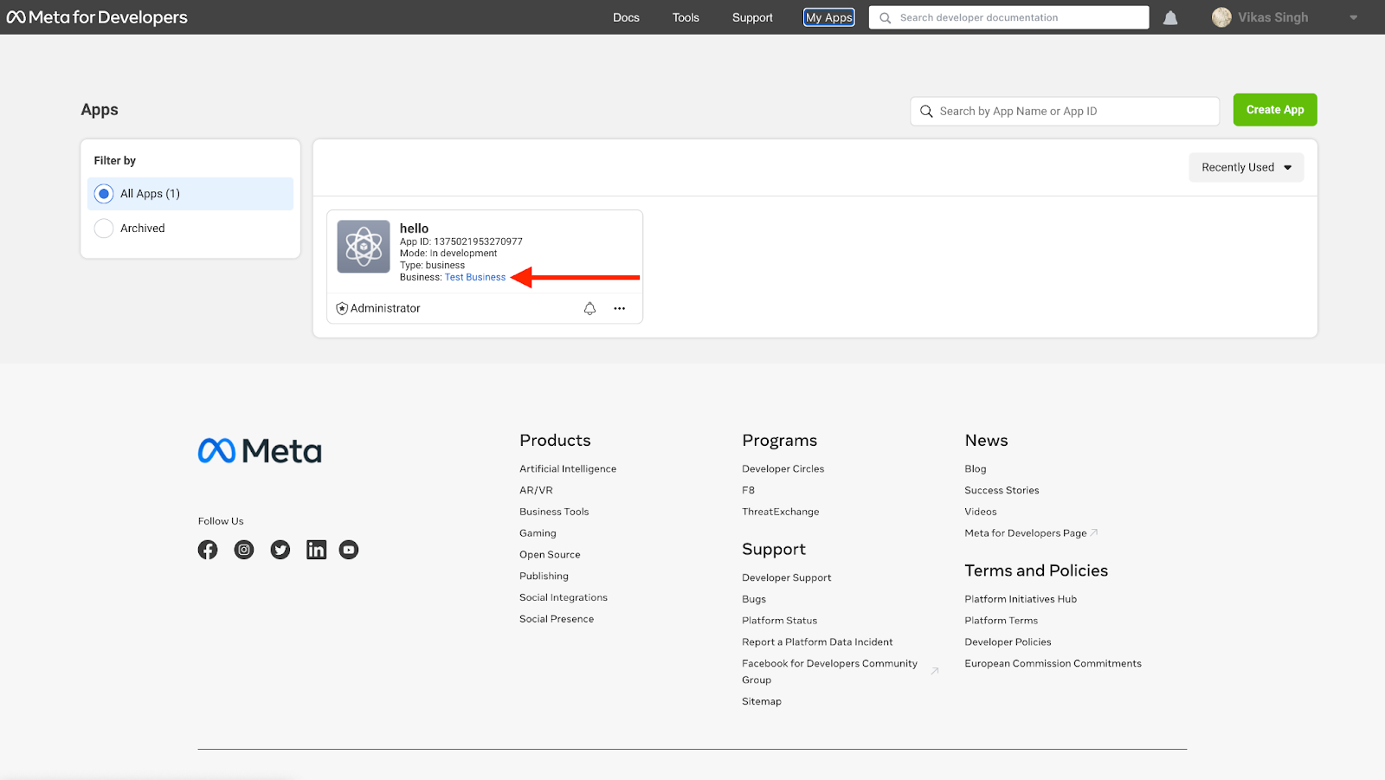Open the Facebook icon under Follow Us
Screen dimensions: 1385x780
tap(208, 550)
